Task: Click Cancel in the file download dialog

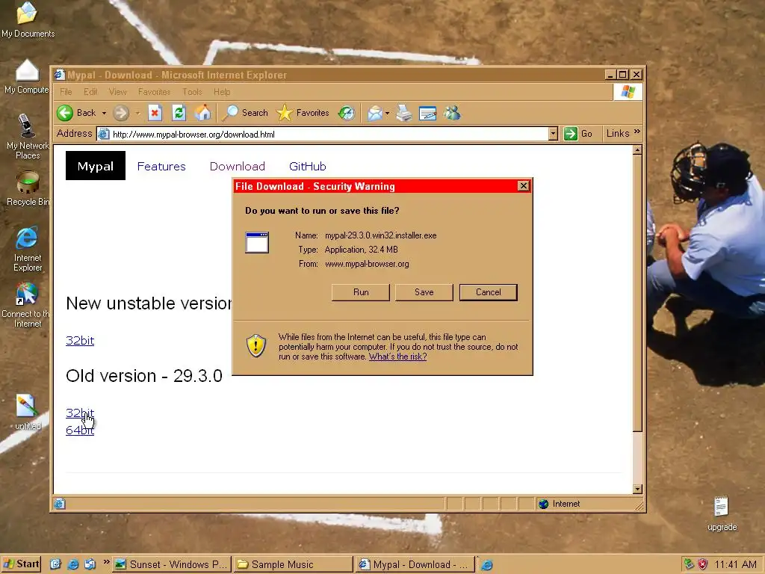Action: [x=489, y=292]
